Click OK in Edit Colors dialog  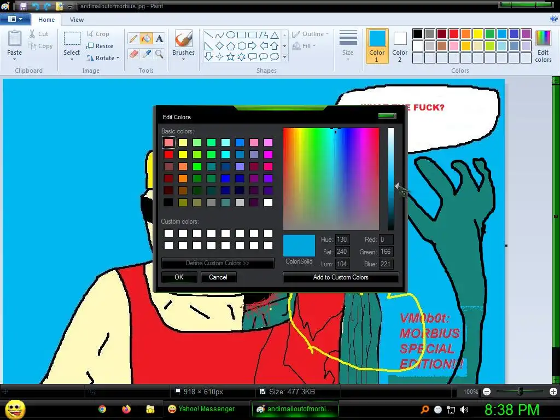[179, 277]
